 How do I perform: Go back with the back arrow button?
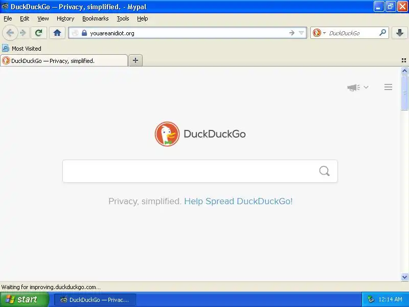pos(10,33)
